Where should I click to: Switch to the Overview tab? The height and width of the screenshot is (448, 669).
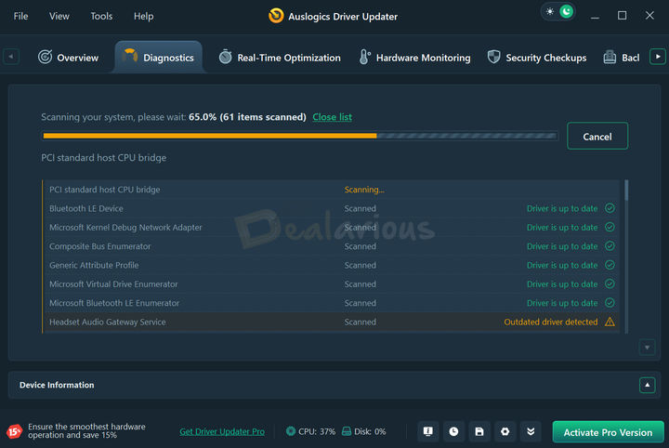pos(68,58)
